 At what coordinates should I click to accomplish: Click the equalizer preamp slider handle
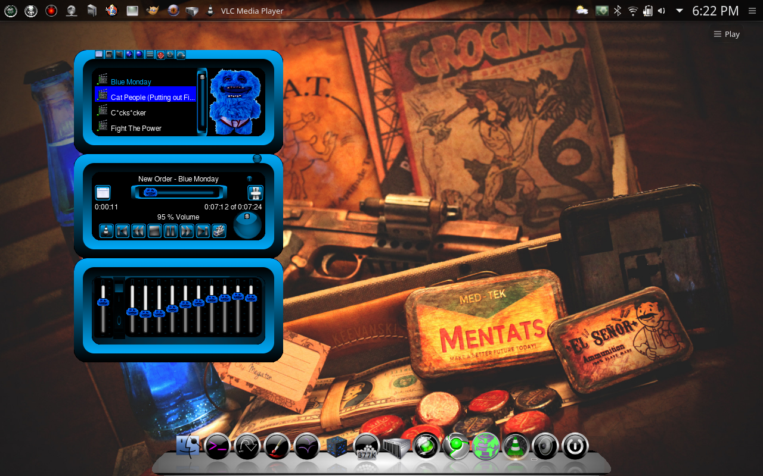(103, 302)
